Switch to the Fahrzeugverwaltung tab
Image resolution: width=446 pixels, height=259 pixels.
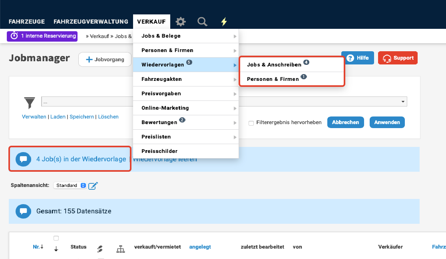click(x=91, y=22)
